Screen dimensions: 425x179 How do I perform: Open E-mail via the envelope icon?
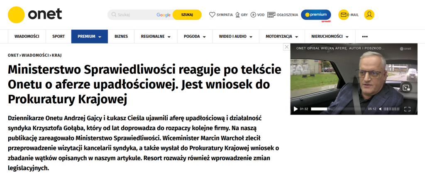coord(343,15)
